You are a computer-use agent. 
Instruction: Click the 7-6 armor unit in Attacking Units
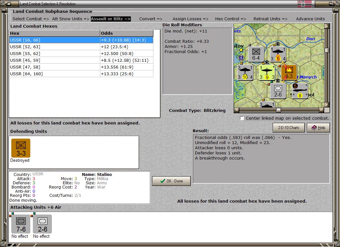21,224
